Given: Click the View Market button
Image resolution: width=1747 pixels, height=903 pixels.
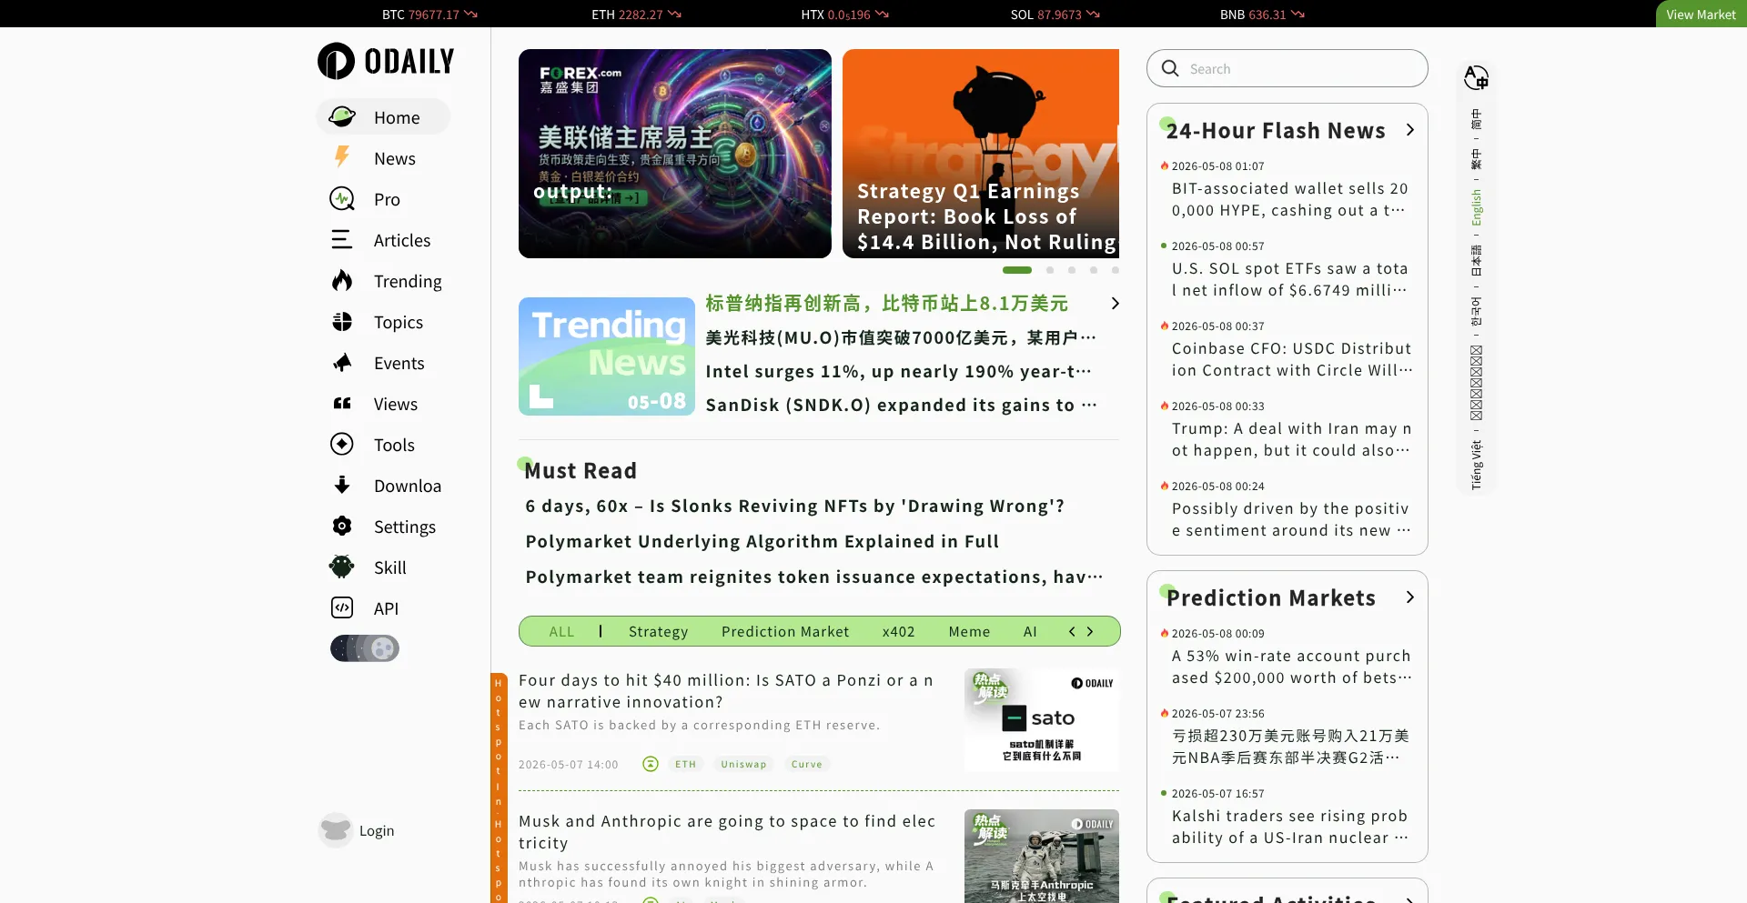Looking at the screenshot, I should pyautogui.click(x=1701, y=14).
